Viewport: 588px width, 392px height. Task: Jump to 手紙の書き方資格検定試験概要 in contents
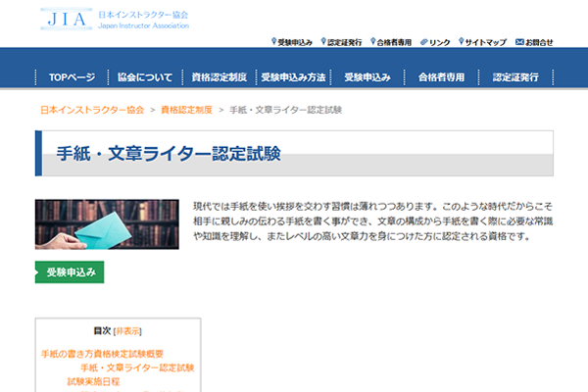pos(102,353)
